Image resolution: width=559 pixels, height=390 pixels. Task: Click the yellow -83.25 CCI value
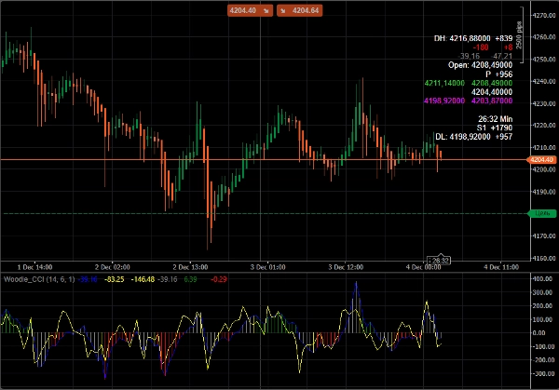pos(116,278)
